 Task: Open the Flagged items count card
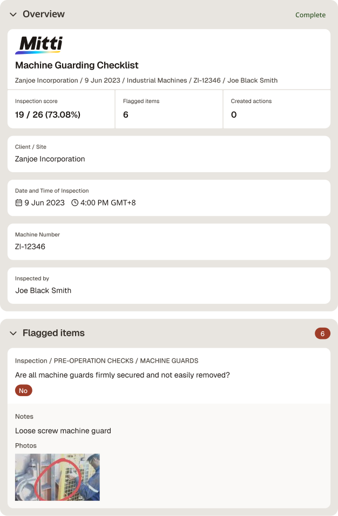click(169, 109)
